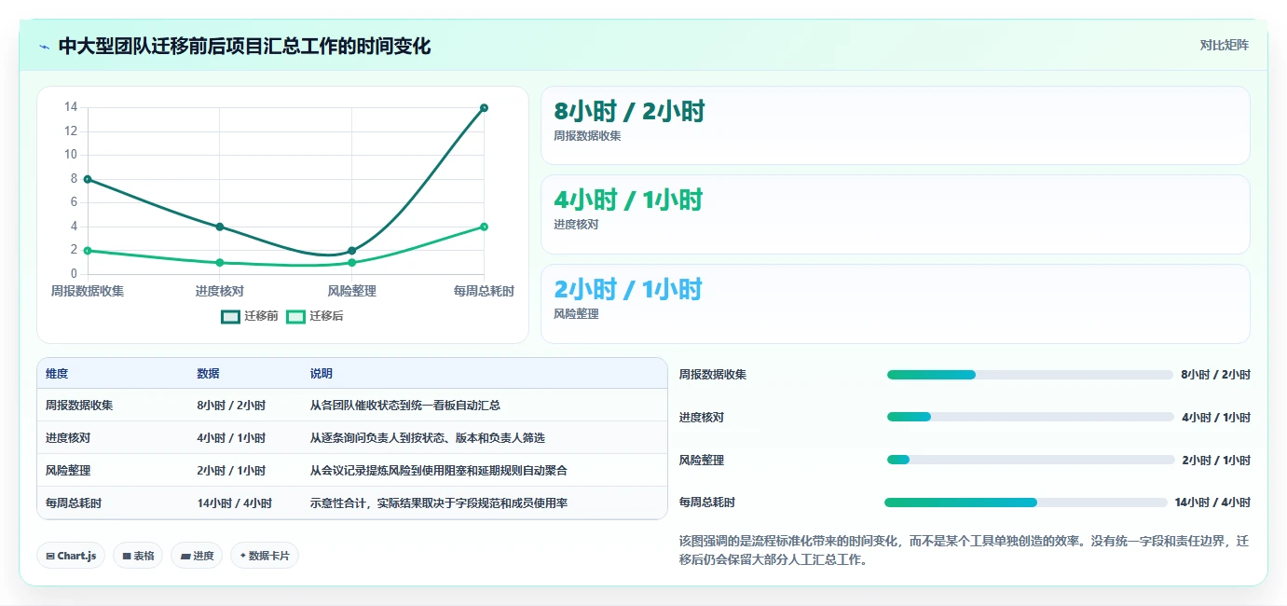
Task: Click the 进度核对 progress bar
Action: tap(1030, 417)
